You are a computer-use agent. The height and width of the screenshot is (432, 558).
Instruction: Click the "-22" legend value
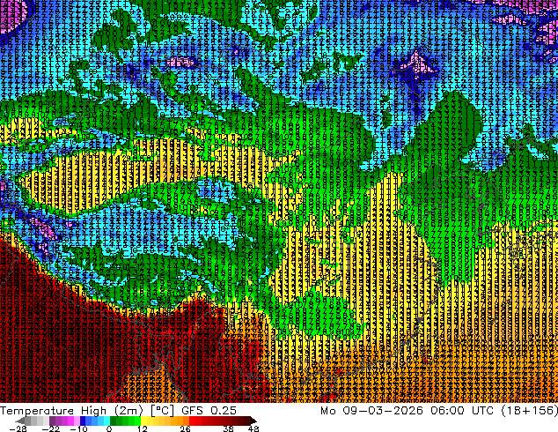tap(50, 428)
